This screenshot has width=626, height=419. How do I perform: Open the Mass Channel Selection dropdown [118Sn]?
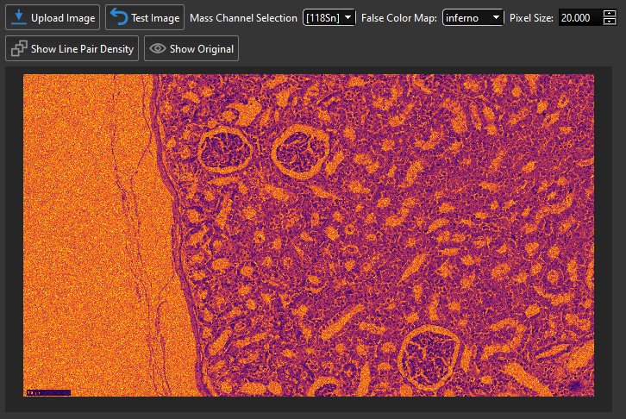click(x=329, y=17)
